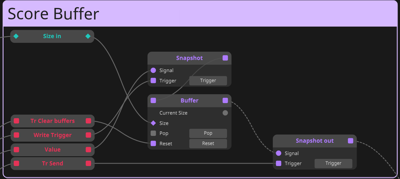This screenshot has width=400, height=179.
Task: Click the Snapshot node output port
Action: pos(225,58)
